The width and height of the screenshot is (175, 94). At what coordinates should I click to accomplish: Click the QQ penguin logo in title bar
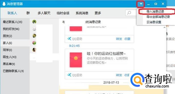[x=4, y=4]
